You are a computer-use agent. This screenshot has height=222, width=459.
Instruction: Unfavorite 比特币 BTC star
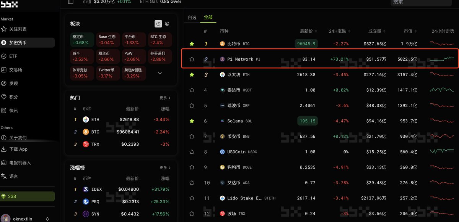[192, 44]
